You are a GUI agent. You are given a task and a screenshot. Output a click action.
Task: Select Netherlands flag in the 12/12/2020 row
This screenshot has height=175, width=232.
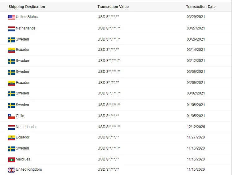coord(11,127)
